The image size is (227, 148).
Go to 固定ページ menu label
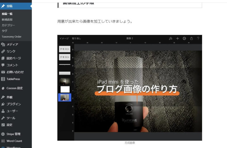click(14, 58)
